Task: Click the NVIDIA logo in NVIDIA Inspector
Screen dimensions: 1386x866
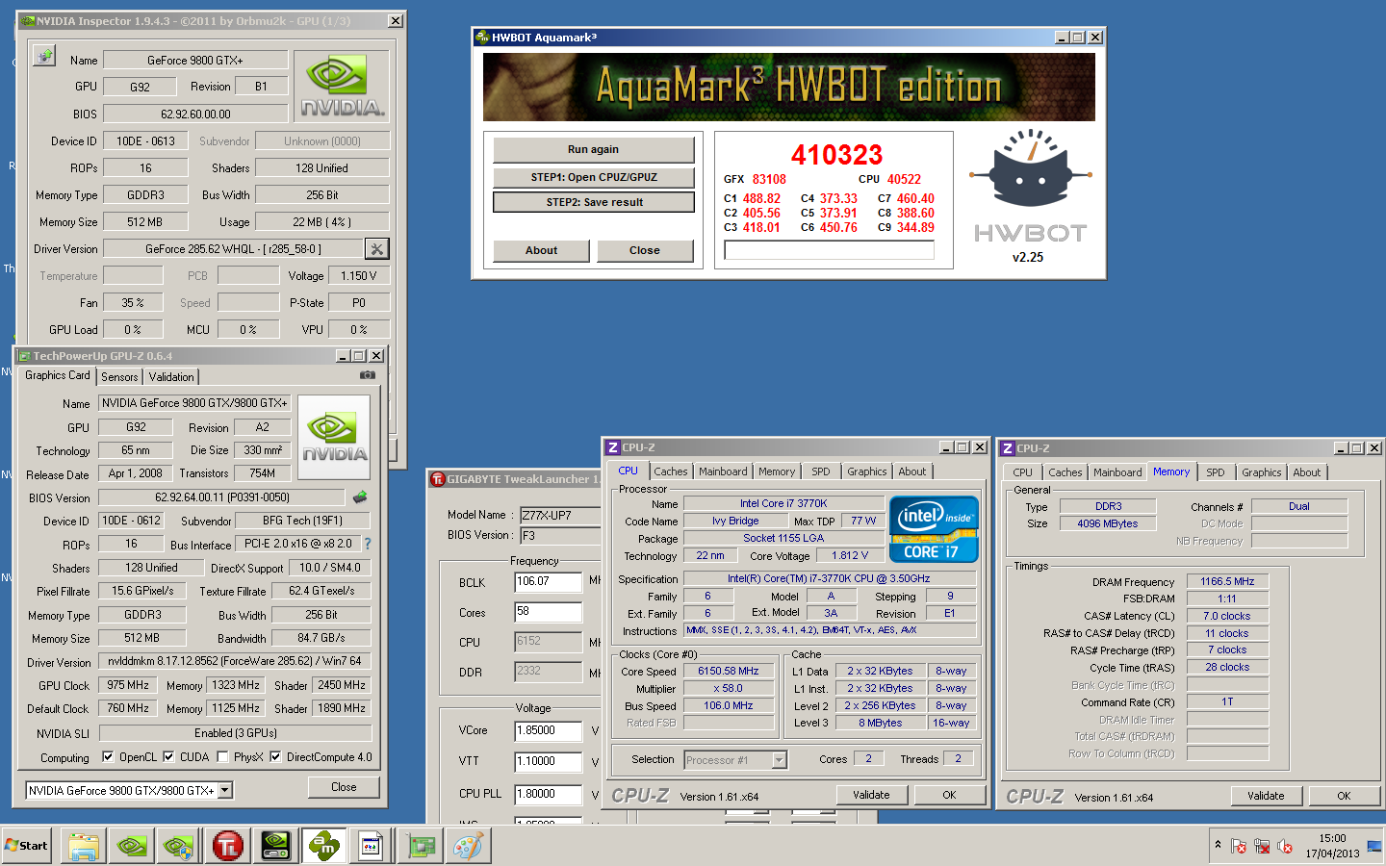Action: click(342, 87)
